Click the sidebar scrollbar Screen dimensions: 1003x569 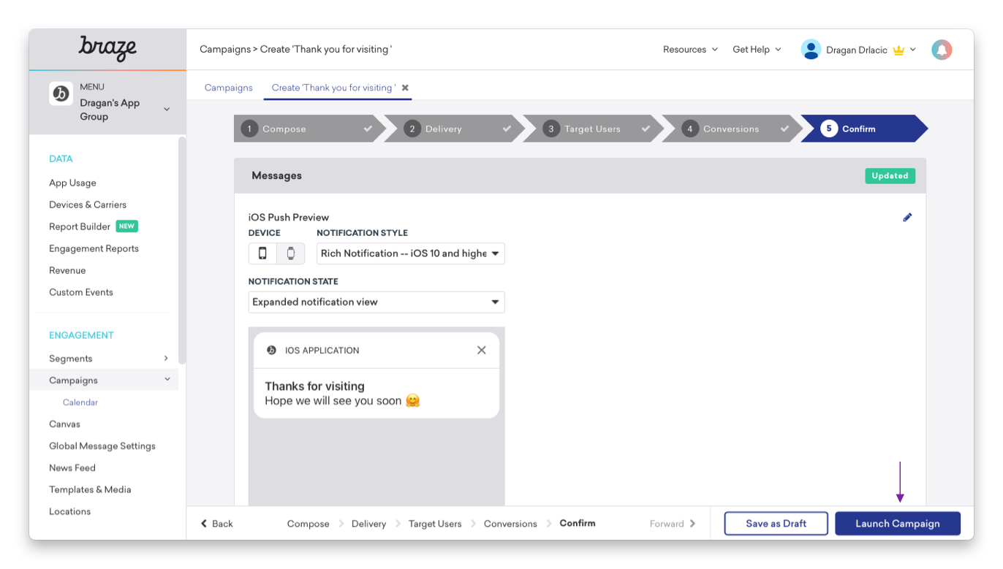(182, 251)
